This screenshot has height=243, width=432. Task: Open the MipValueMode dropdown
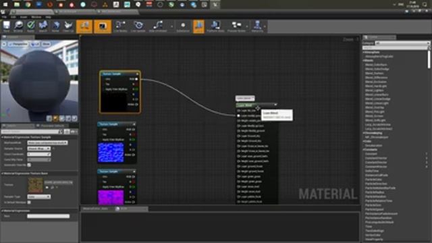click(x=47, y=142)
